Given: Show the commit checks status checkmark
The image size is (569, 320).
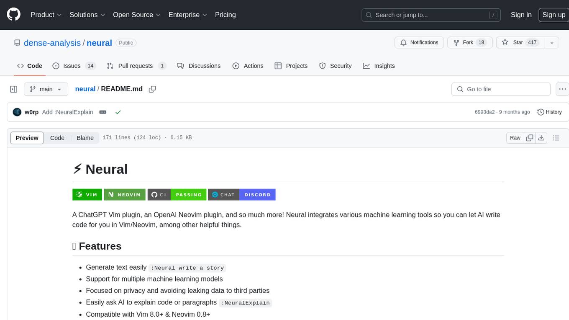Looking at the screenshot, I should (118, 112).
